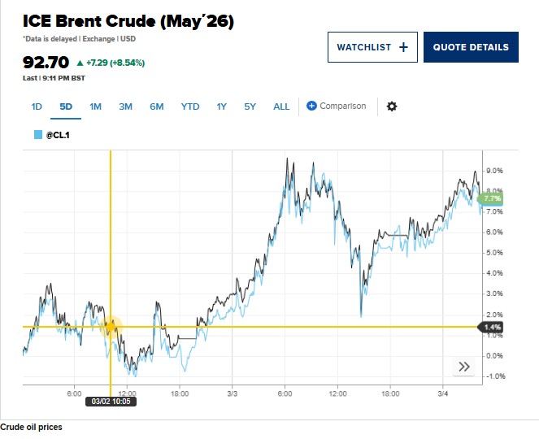Select the 5D time range

tap(66, 106)
